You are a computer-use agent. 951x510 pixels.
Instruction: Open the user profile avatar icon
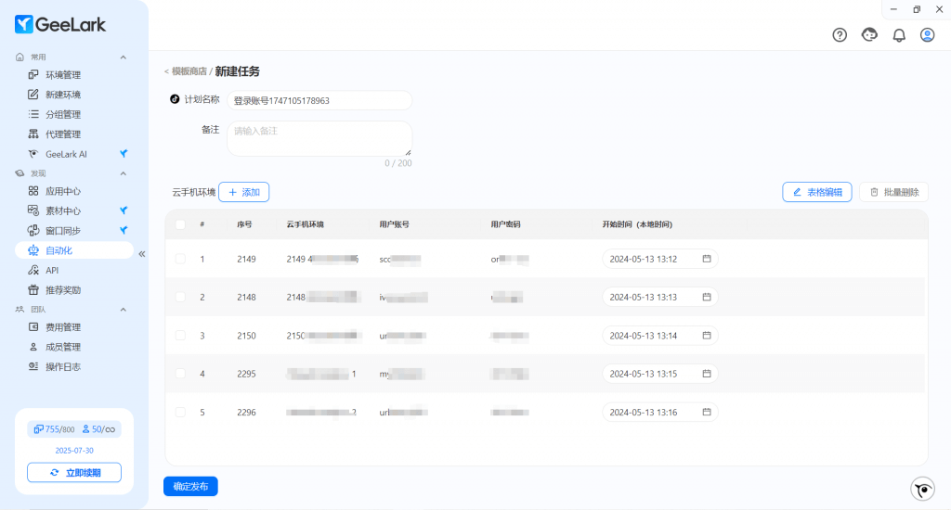(x=927, y=35)
